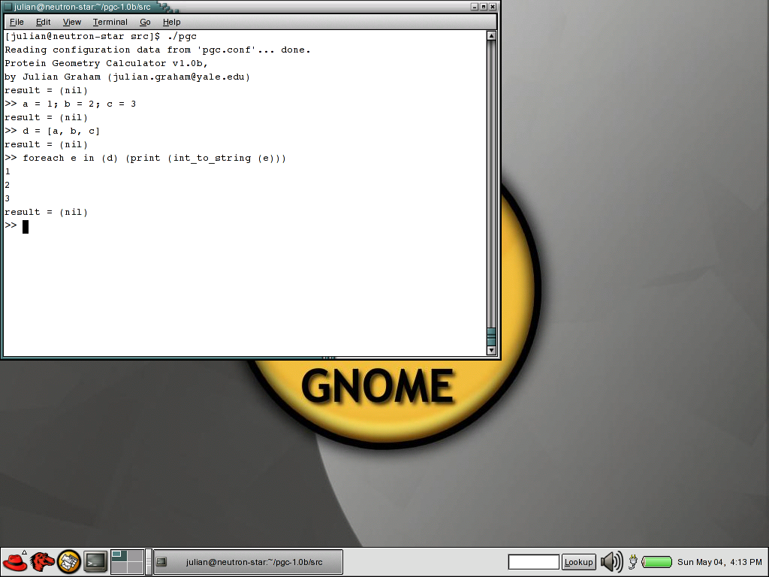Switch to the top-right workspace

pyautogui.click(x=135, y=555)
